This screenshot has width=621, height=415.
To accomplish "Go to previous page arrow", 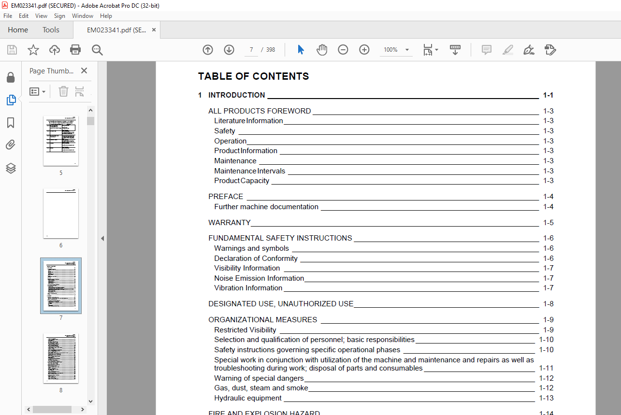I will pyautogui.click(x=208, y=50).
